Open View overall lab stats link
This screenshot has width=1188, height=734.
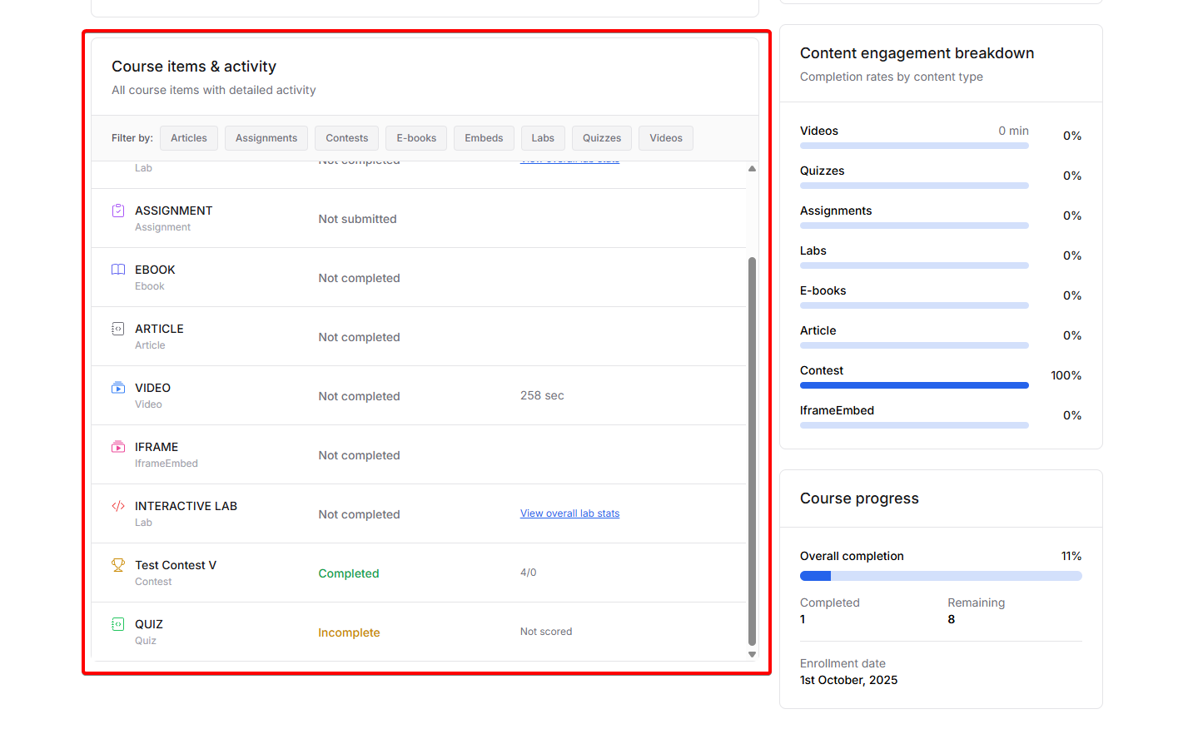click(x=569, y=513)
